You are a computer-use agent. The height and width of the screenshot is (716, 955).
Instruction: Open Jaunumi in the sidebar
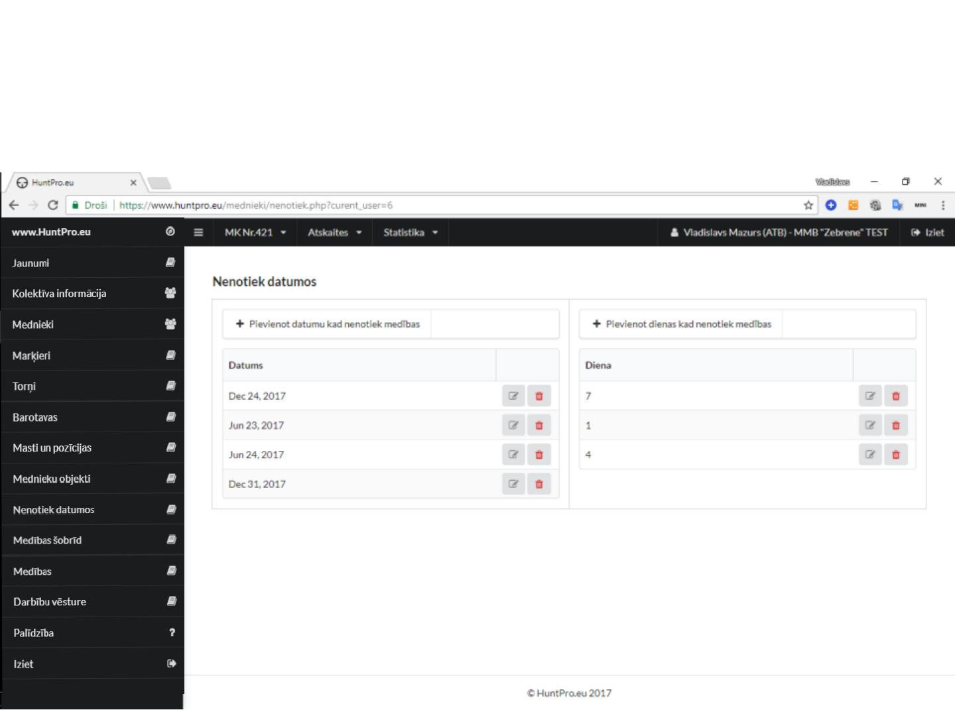[x=93, y=263]
